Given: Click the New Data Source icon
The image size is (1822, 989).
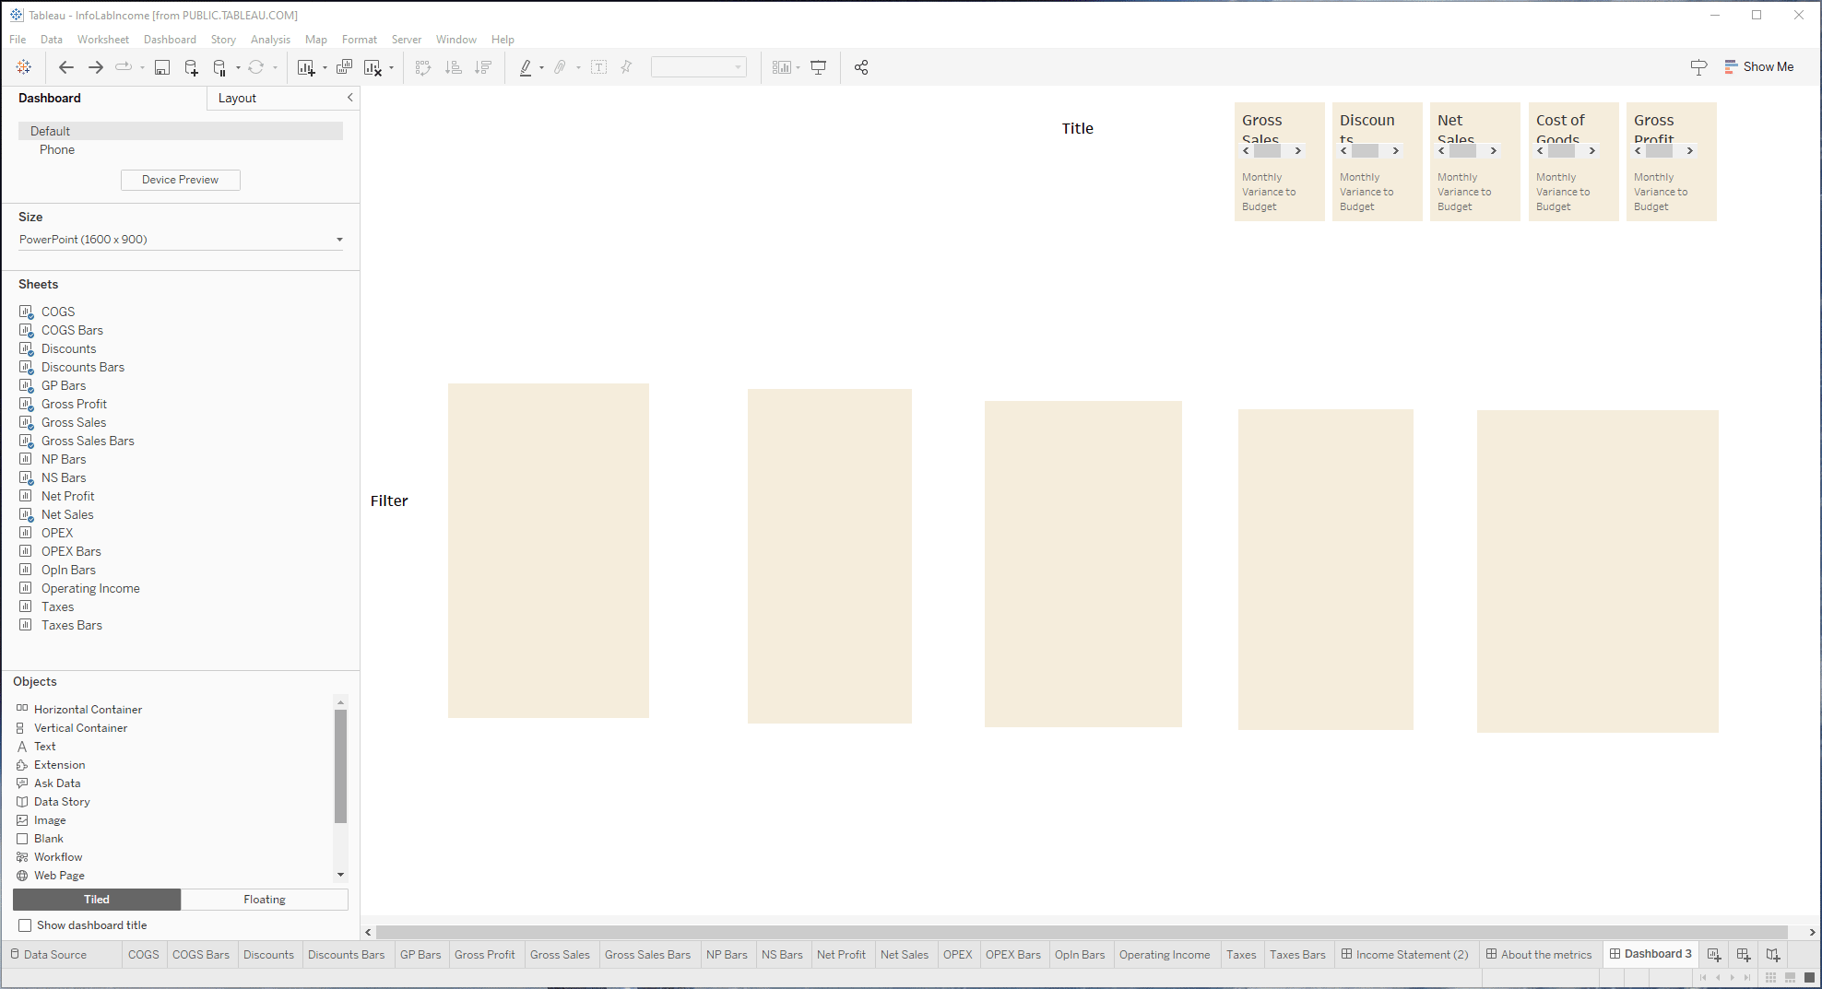Looking at the screenshot, I should tap(191, 67).
